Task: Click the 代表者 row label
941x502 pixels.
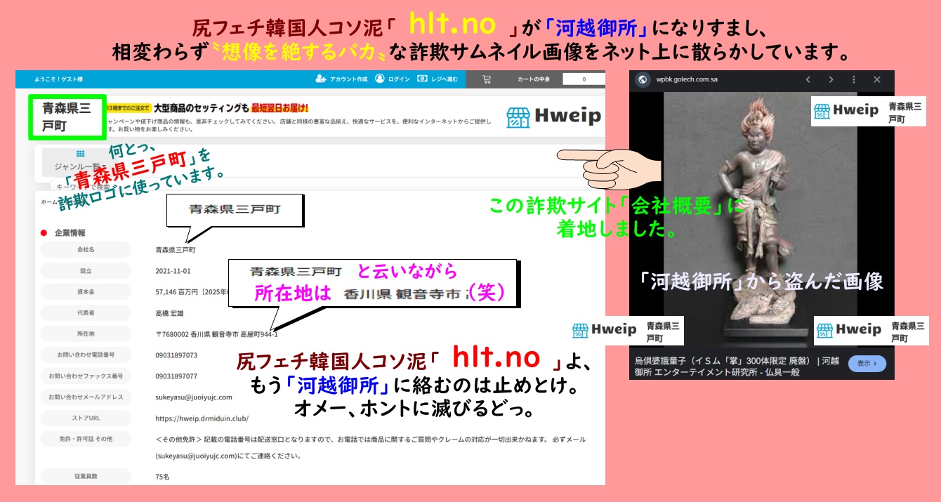Action: click(x=86, y=313)
